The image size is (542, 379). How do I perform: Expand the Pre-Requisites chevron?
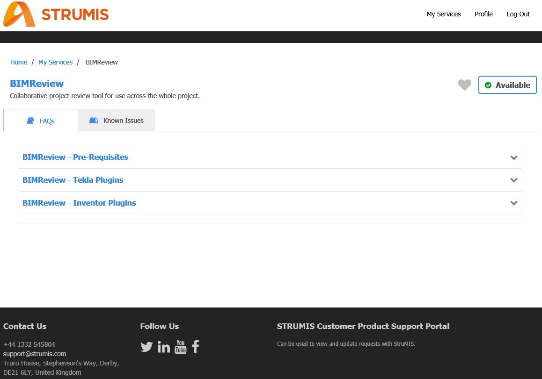click(x=513, y=157)
